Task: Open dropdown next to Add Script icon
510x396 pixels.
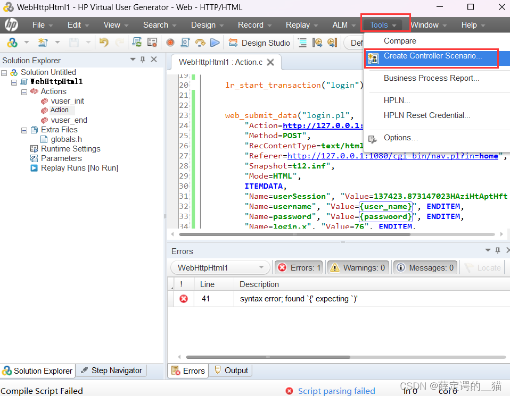Action: (27, 43)
